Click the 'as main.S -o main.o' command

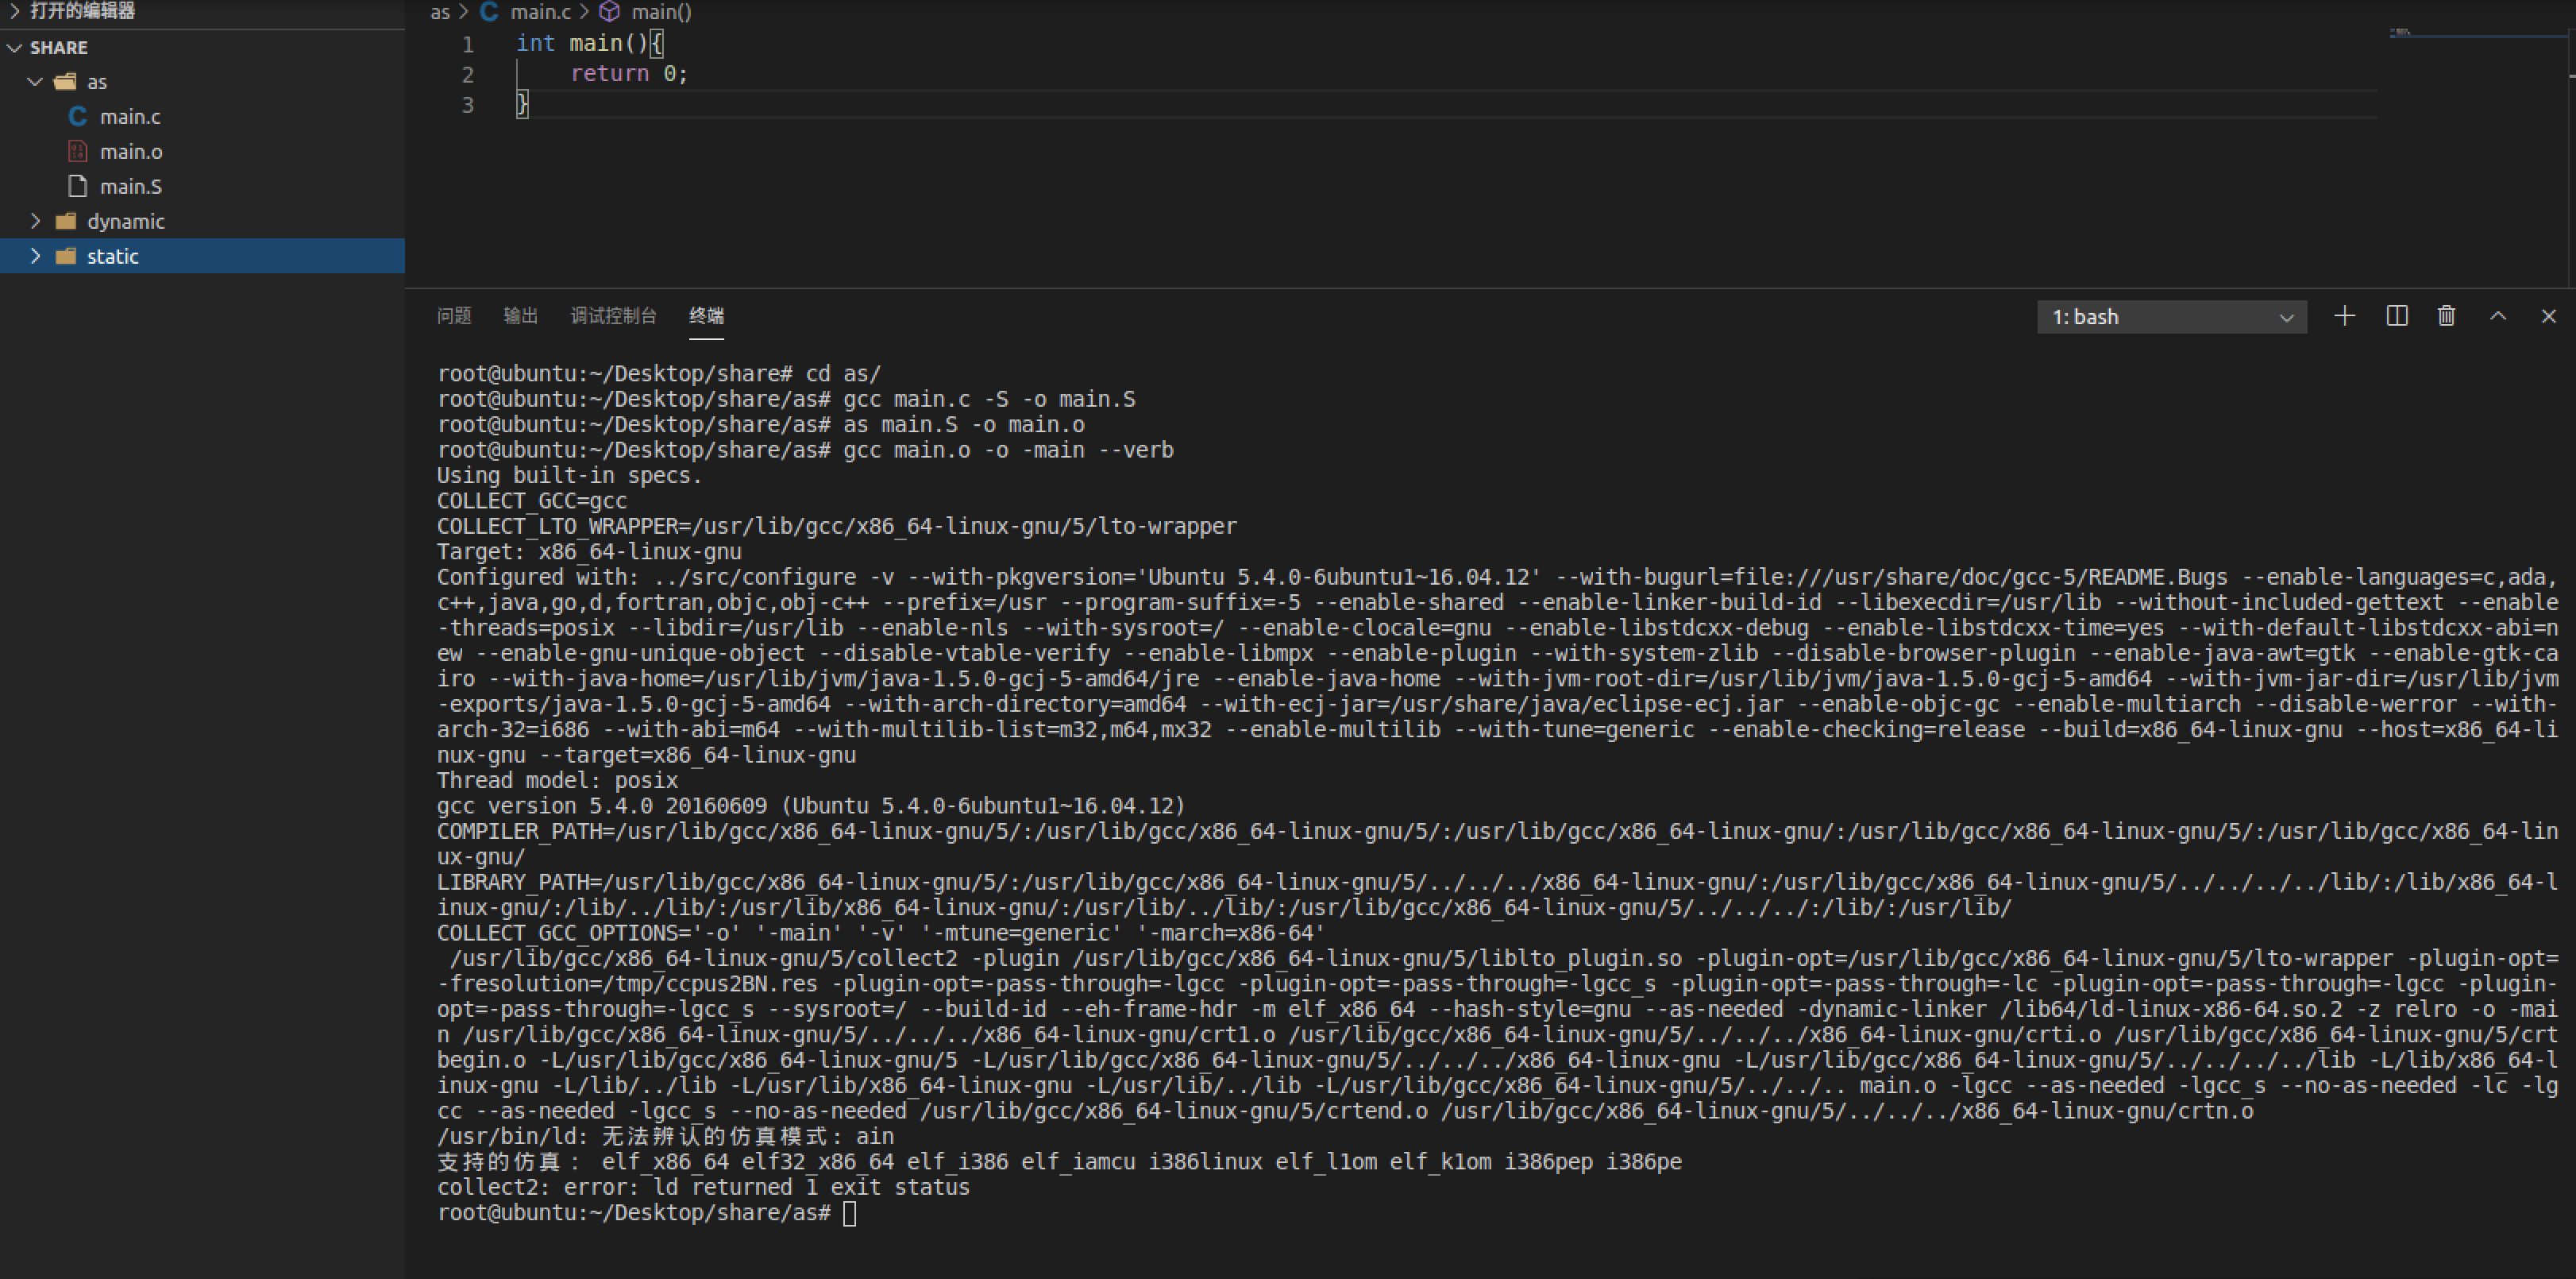point(964,424)
